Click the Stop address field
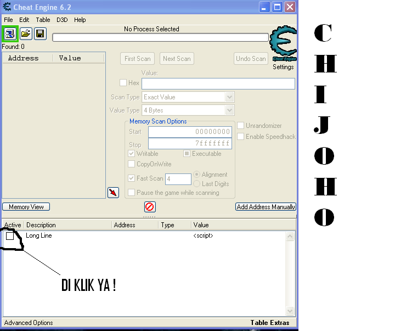The height and width of the screenshot is (331, 395). tap(190, 143)
